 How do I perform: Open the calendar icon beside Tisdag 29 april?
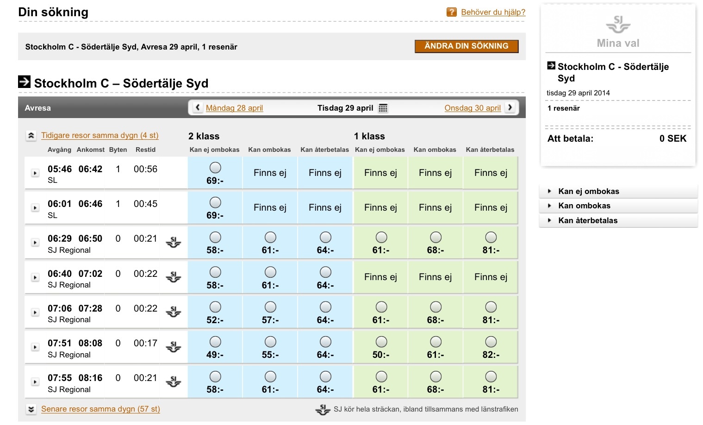click(x=383, y=108)
